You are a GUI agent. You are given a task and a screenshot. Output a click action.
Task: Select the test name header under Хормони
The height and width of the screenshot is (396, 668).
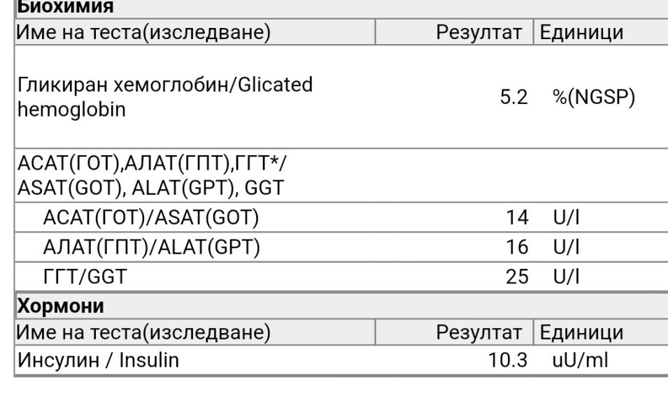[x=143, y=332]
